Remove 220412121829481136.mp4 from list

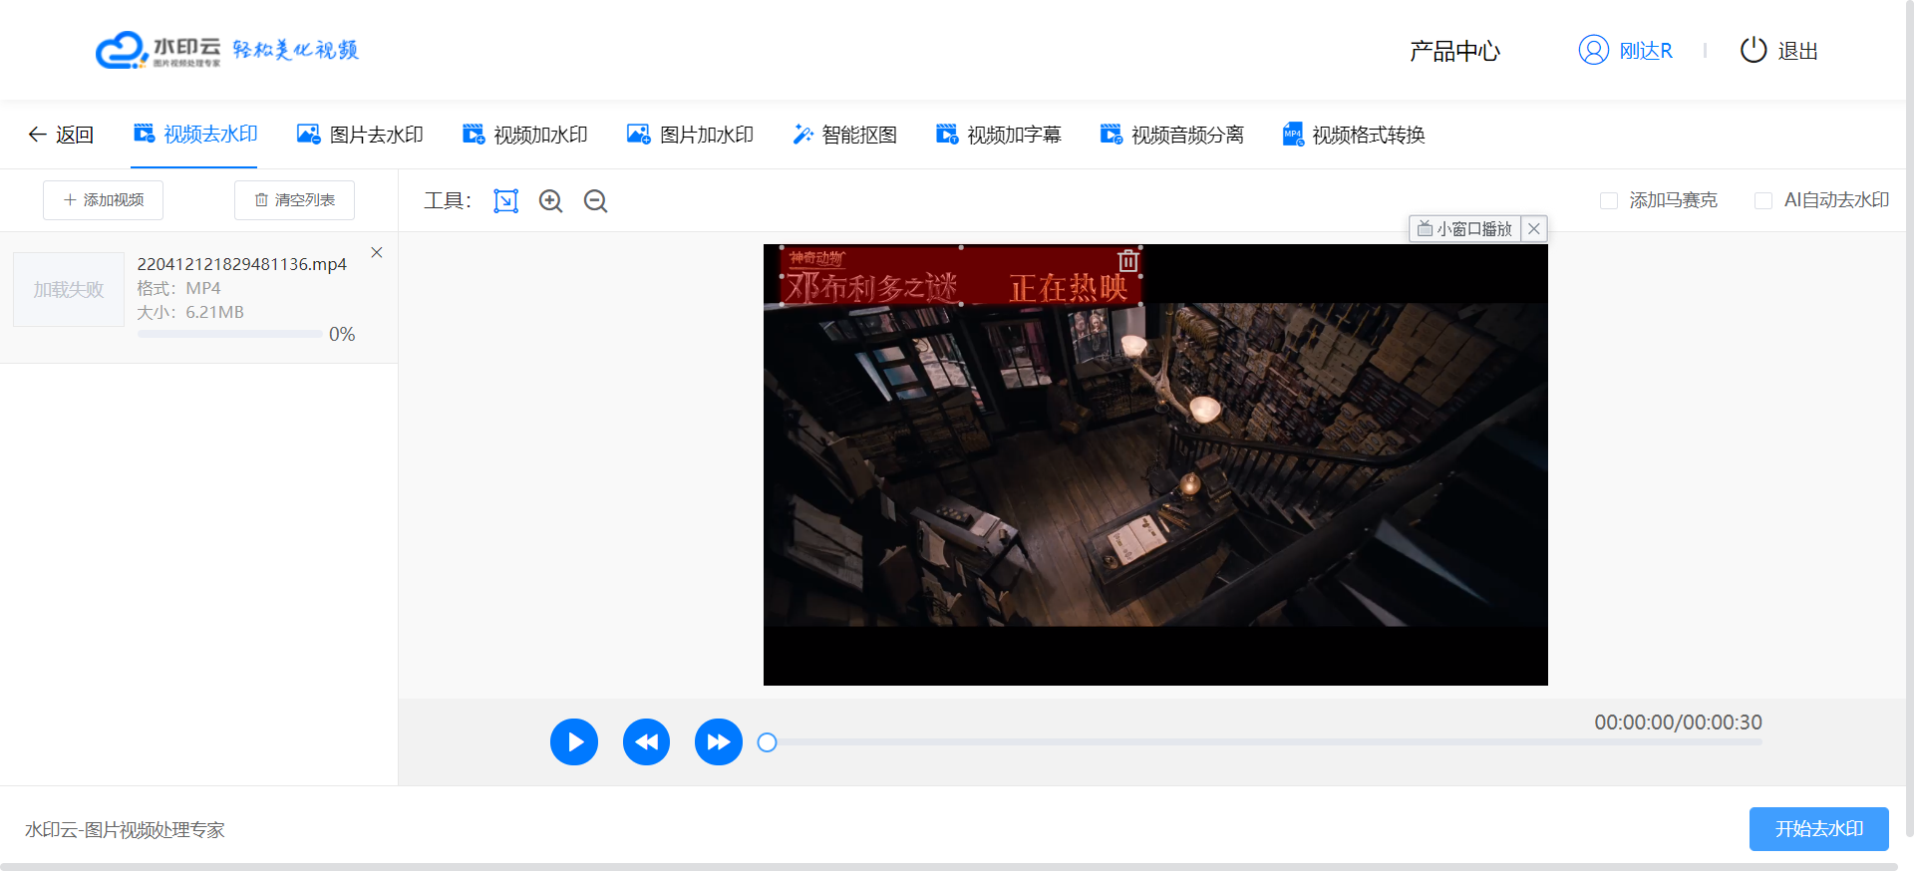click(x=377, y=253)
